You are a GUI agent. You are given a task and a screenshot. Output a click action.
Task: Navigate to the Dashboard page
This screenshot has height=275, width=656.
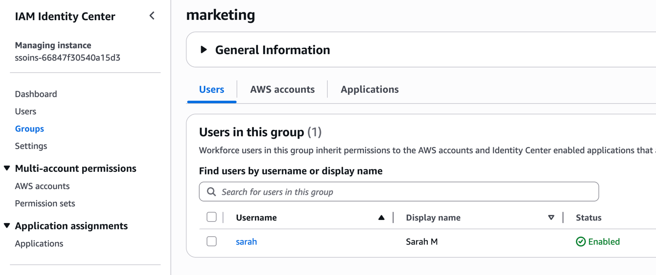(36, 94)
